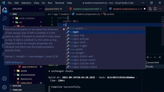Maximize the terminal panel with caret icon

coord(155,57)
